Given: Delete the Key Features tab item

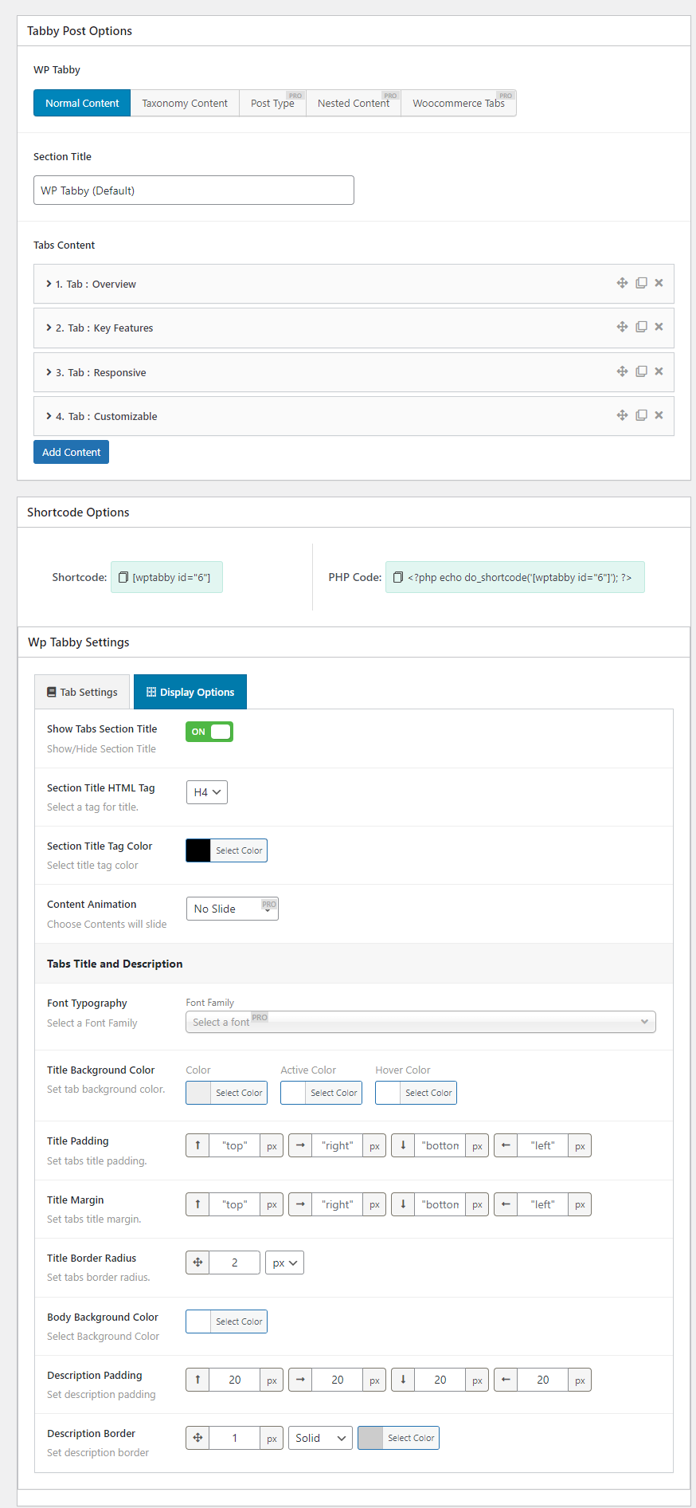Looking at the screenshot, I should coord(659,327).
